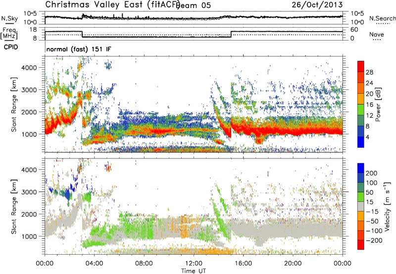The height and width of the screenshot is (274, 396).
Task: Click the 'CPID' label
Action: point(11,47)
